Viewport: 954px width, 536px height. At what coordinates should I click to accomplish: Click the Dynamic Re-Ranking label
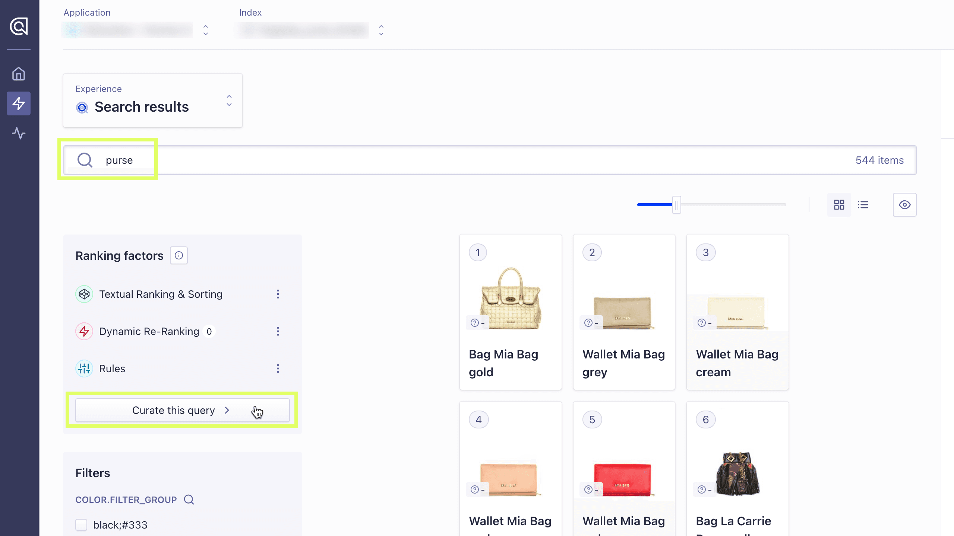coord(149,331)
